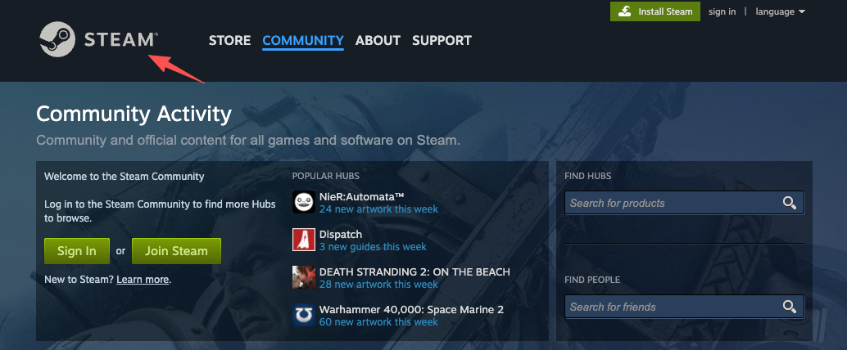This screenshot has width=847, height=350.
Task: Open DEATH STRANDING 2: ON THE BEACH title
Action: 414,271
